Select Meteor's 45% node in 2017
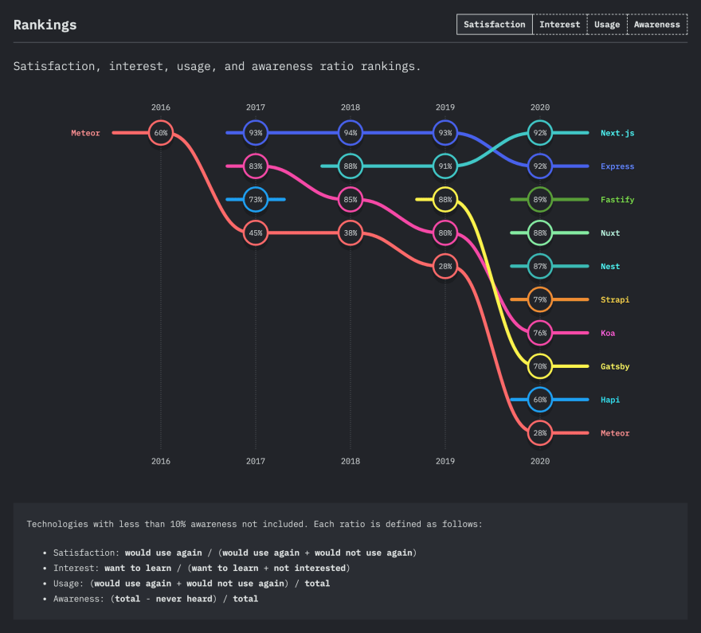The width and height of the screenshot is (701, 633). (256, 232)
